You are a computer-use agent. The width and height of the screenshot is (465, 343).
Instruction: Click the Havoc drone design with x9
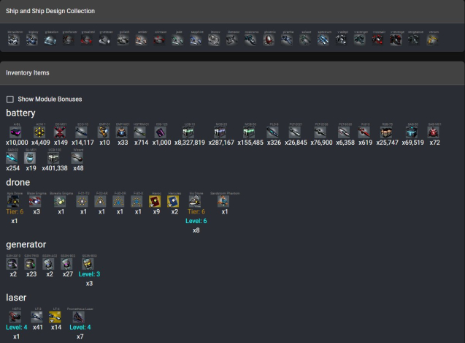click(156, 201)
